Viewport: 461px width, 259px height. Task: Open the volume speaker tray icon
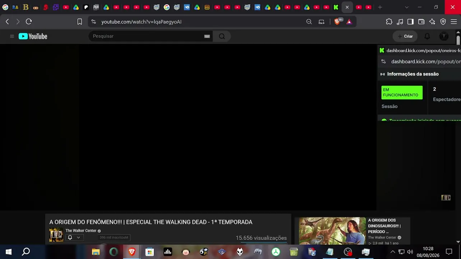pos(410,252)
